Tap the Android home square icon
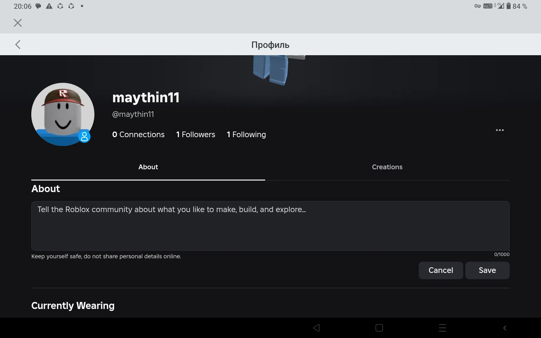The image size is (541, 338). 379,328
